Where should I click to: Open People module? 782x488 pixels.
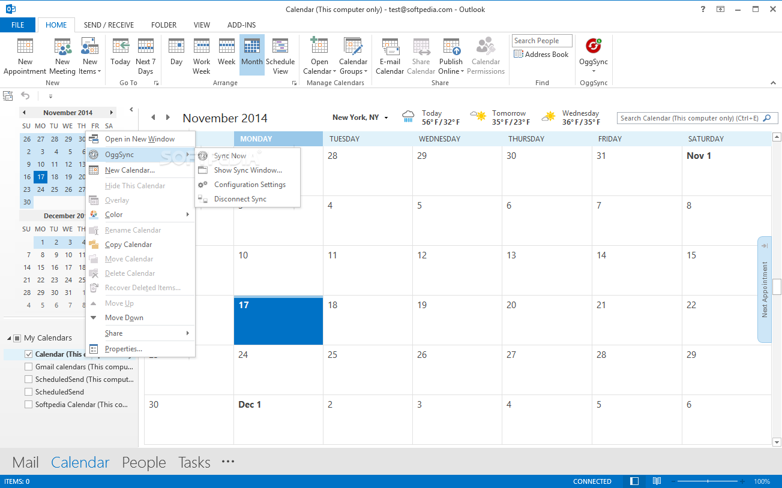(x=144, y=462)
